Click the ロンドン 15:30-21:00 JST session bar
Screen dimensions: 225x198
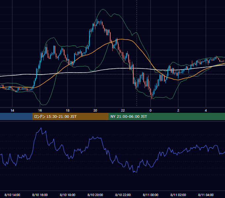click(x=70, y=116)
